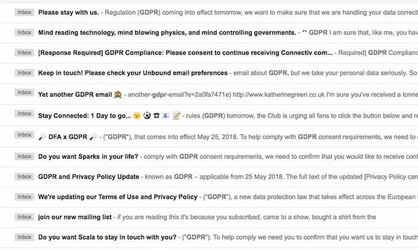Open 'GDPR and Privacy Policy Update' email
The width and height of the screenshot is (418, 251).
(x=209, y=176)
